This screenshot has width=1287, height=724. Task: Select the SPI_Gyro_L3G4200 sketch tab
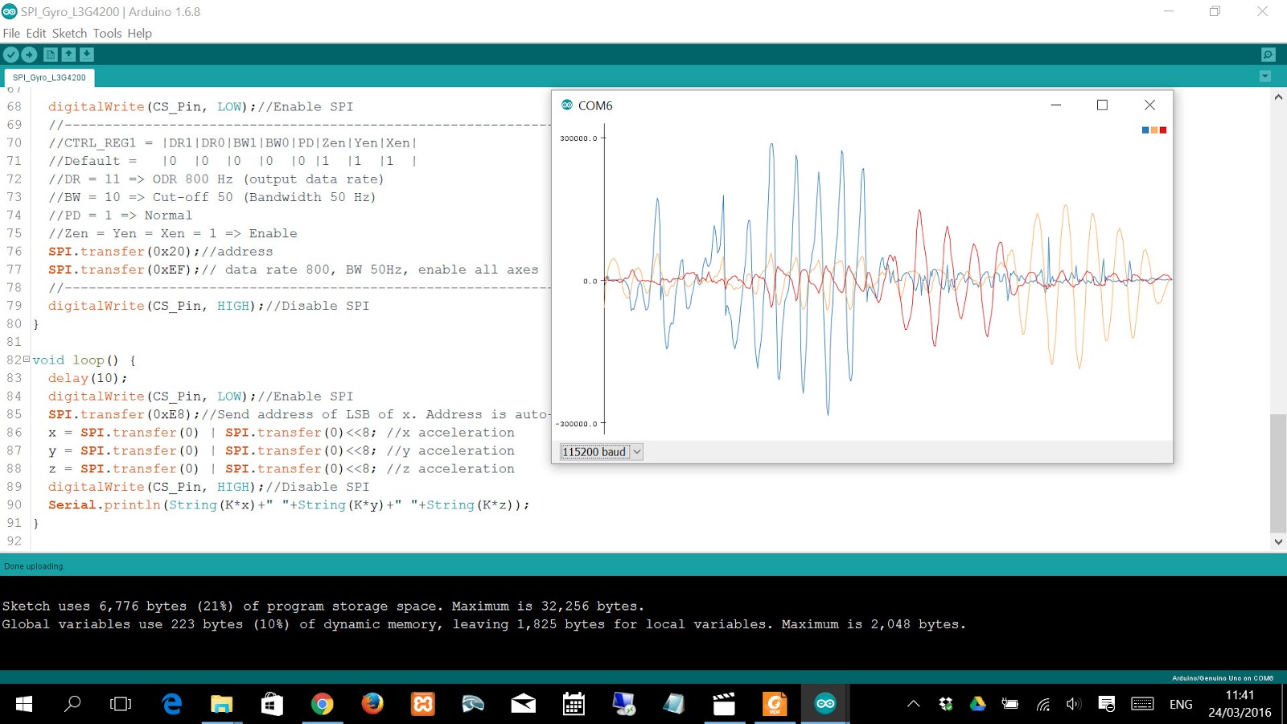tap(49, 78)
